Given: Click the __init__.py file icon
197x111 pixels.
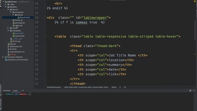Looking at the screenshot, I should [11, 39].
